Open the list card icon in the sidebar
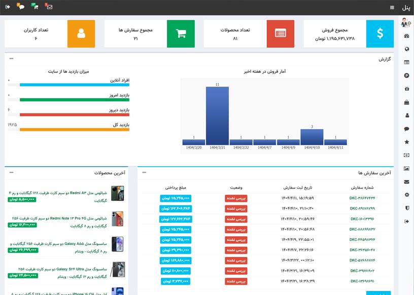Image resolution: width=414 pixels, height=295 pixels. pos(406,62)
